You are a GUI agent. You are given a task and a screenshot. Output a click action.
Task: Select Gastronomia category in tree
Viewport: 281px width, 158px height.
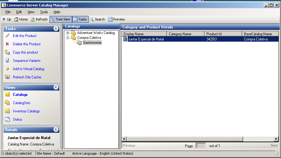click(92, 43)
